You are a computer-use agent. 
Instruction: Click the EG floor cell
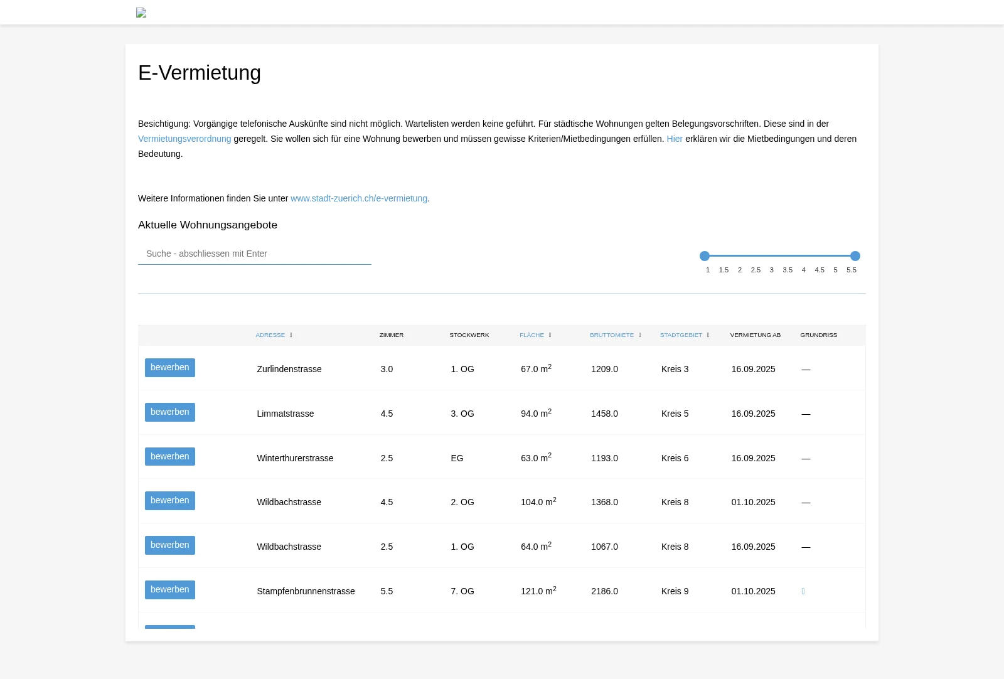tap(457, 458)
